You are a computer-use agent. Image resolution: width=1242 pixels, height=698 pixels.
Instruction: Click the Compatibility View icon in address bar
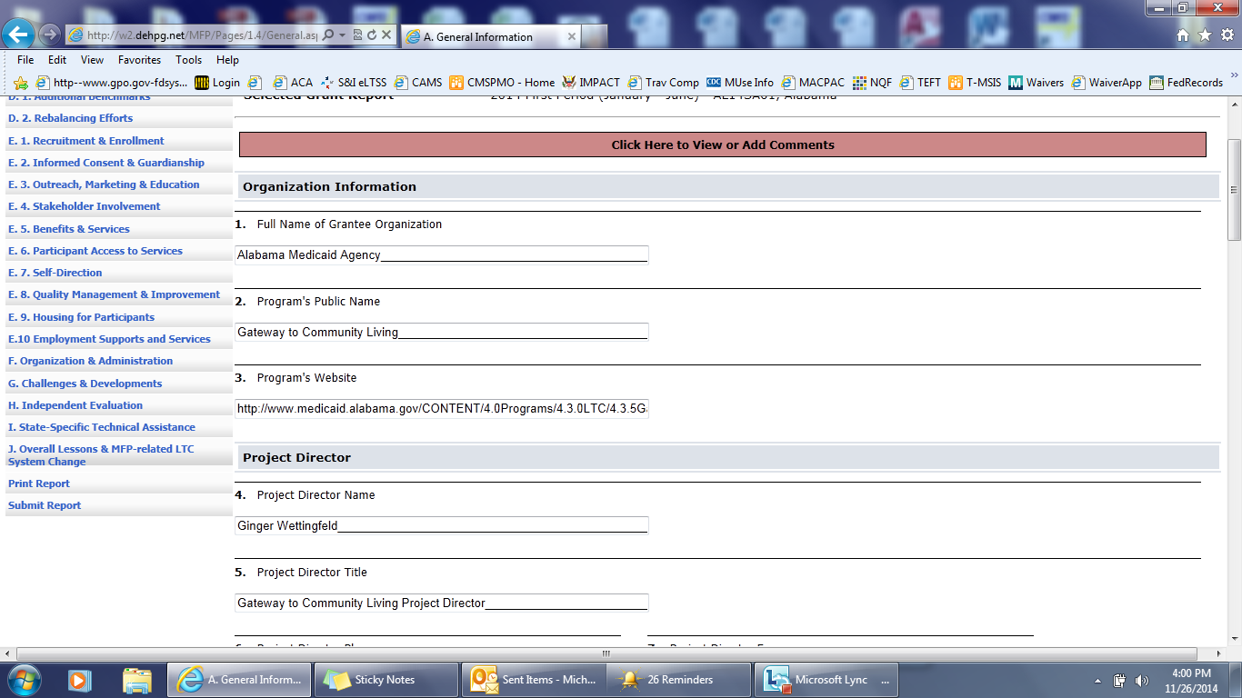(x=357, y=35)
